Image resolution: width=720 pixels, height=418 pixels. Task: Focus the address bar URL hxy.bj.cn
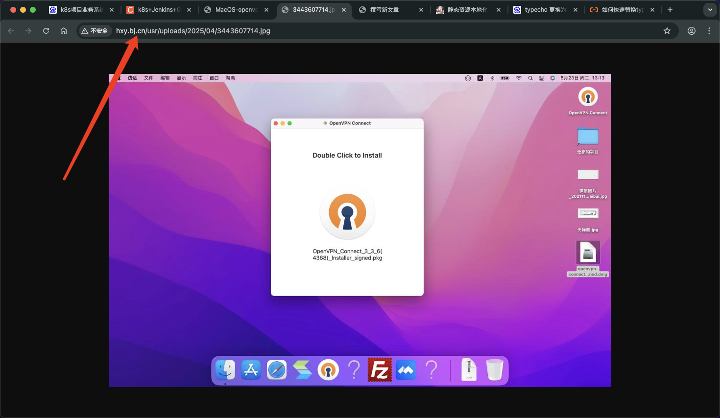coord(193,31)
